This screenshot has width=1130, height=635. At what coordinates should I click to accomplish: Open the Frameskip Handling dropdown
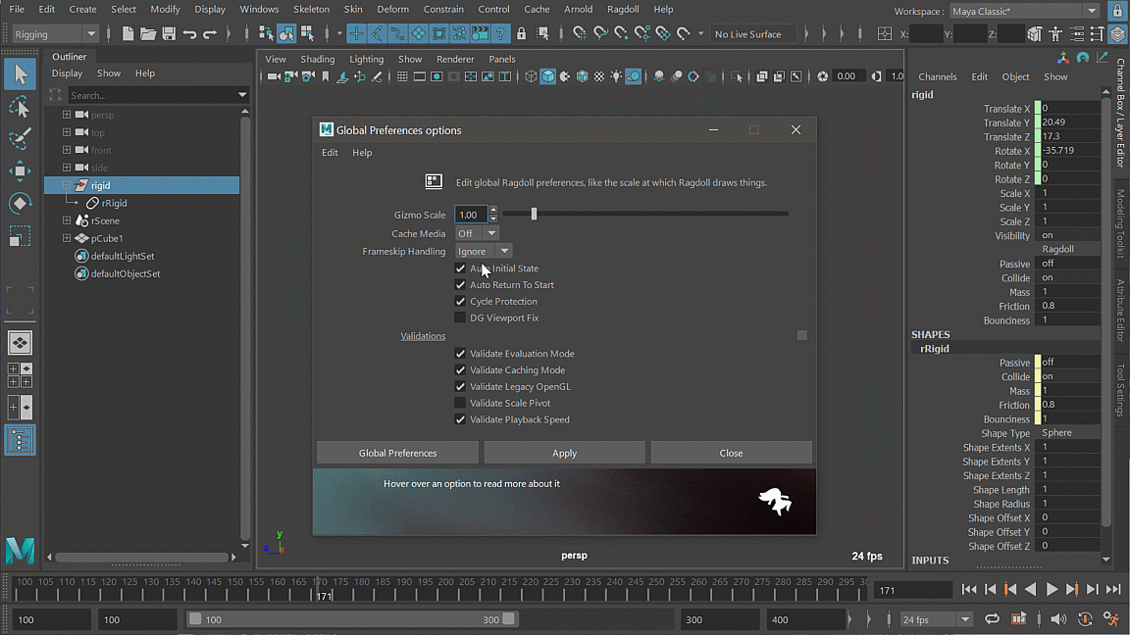click(483, 251)
